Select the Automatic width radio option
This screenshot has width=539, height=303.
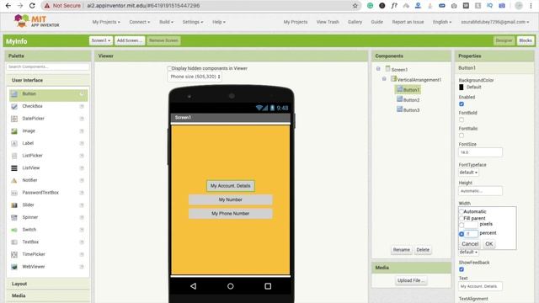coord(462,211)
